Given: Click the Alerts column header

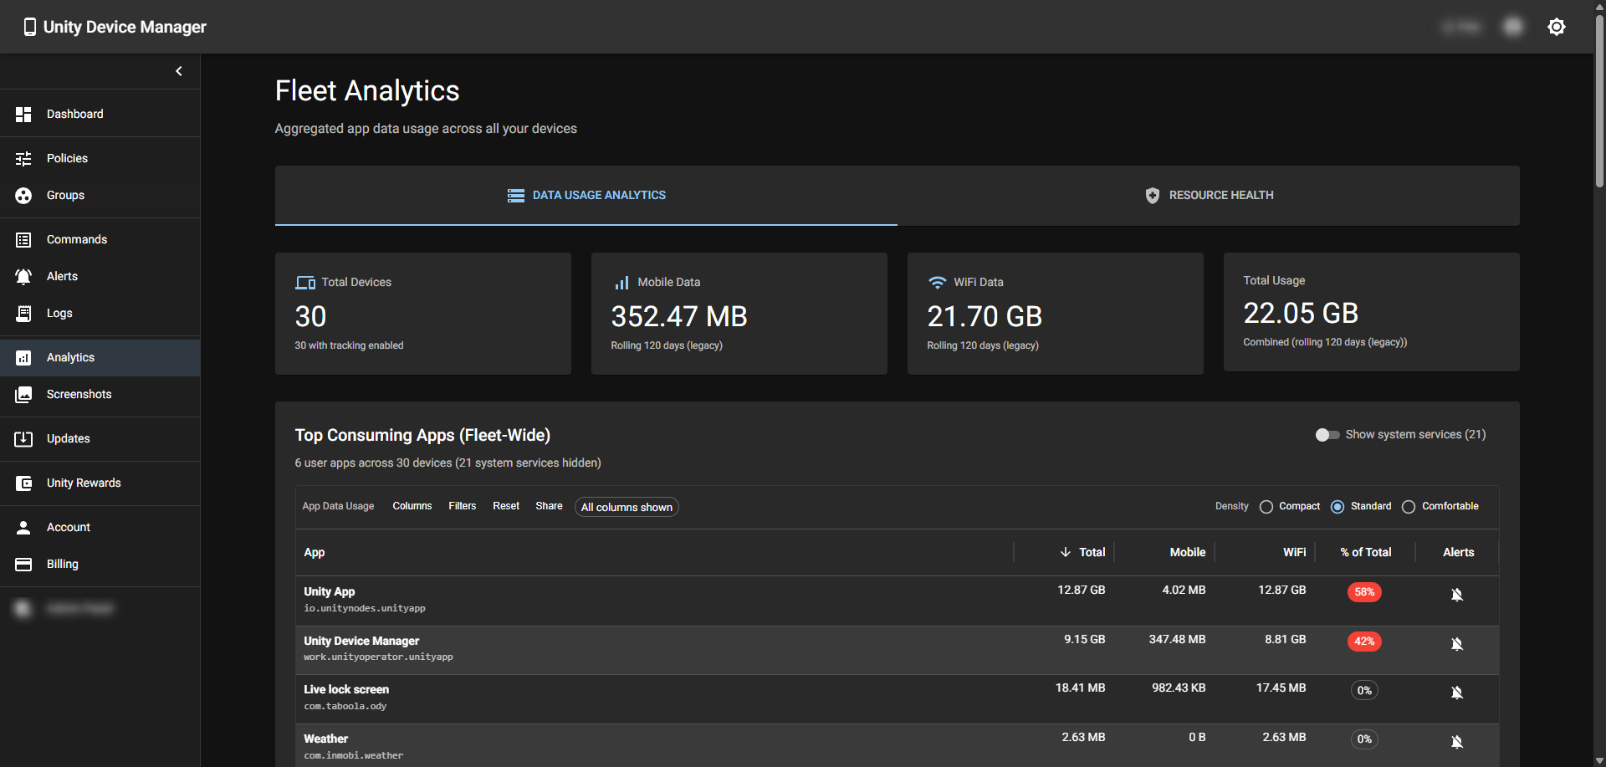Looking at the screenshot, I should tap(1458, 552).
